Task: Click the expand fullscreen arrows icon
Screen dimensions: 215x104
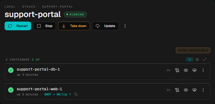Action: (x=205, y=59)
